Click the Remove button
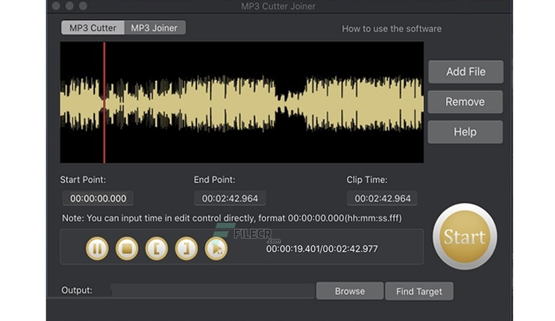This screenshot has height=321, width=555. tap(465, 102)
